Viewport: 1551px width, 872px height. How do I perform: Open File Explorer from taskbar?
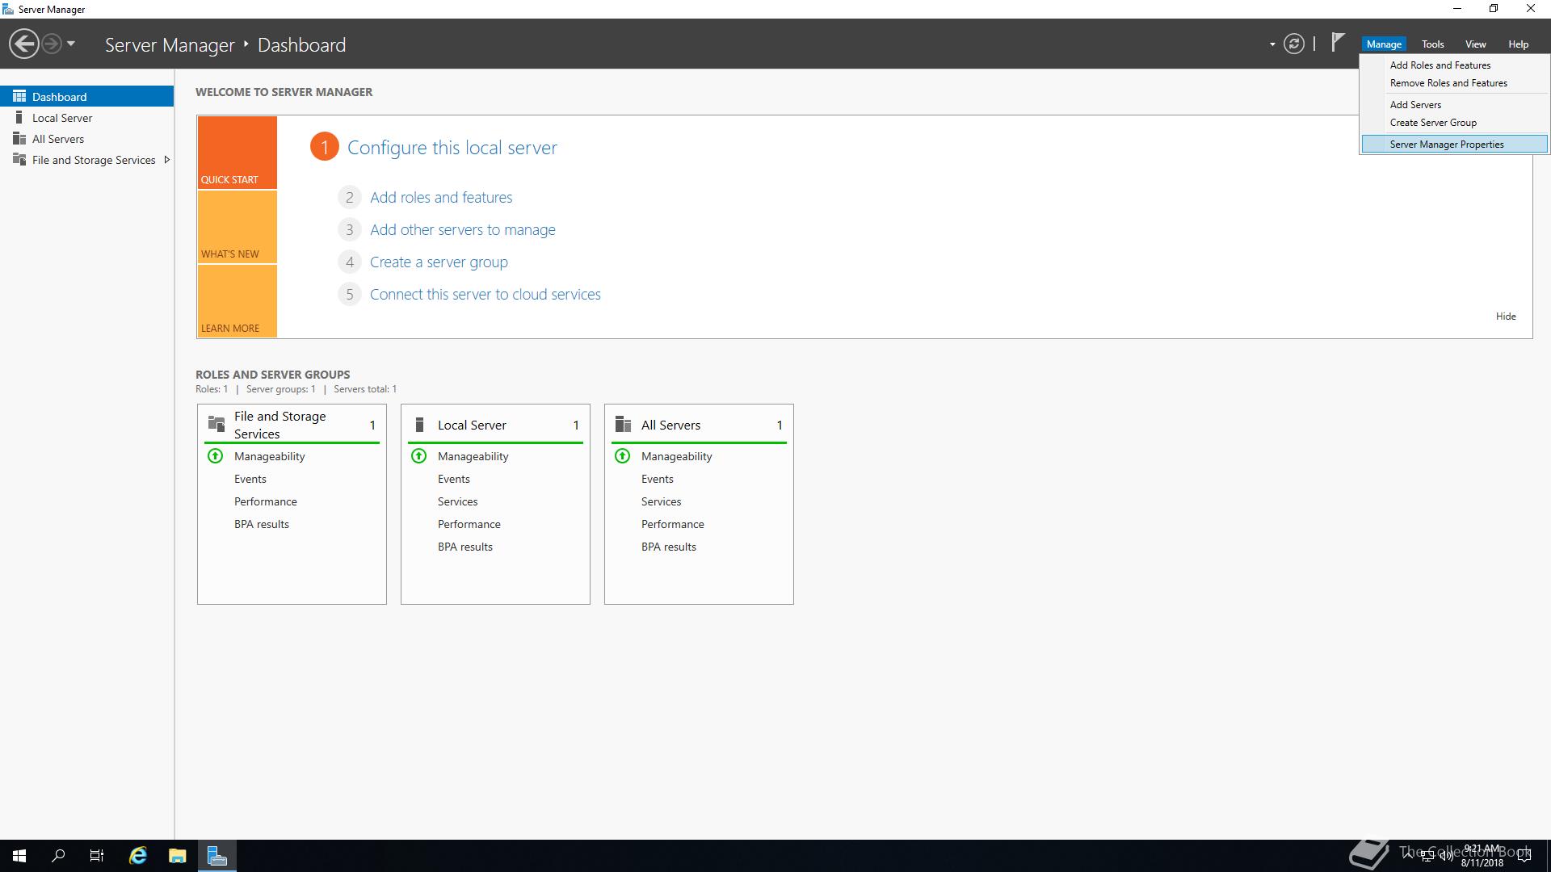(x=178, y=856)
